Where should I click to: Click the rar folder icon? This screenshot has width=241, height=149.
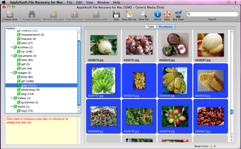(19, 52)
